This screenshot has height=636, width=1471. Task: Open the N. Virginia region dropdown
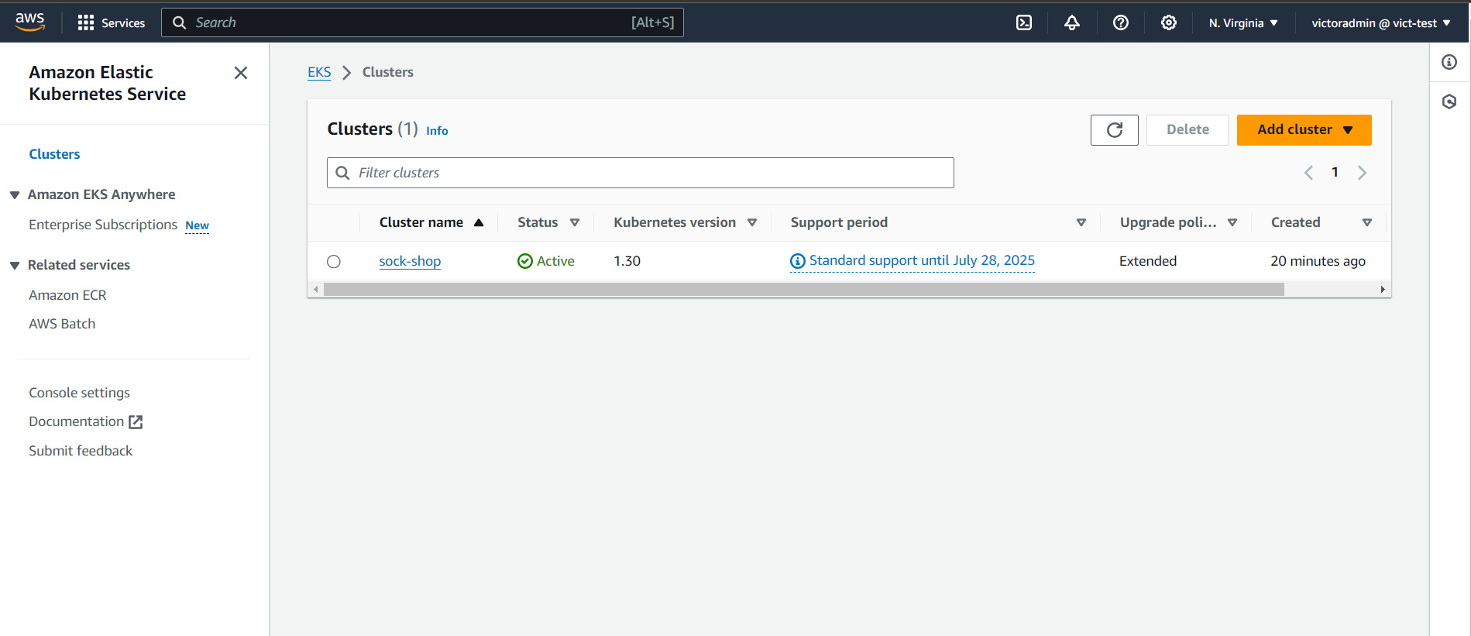coord(1243,23)
